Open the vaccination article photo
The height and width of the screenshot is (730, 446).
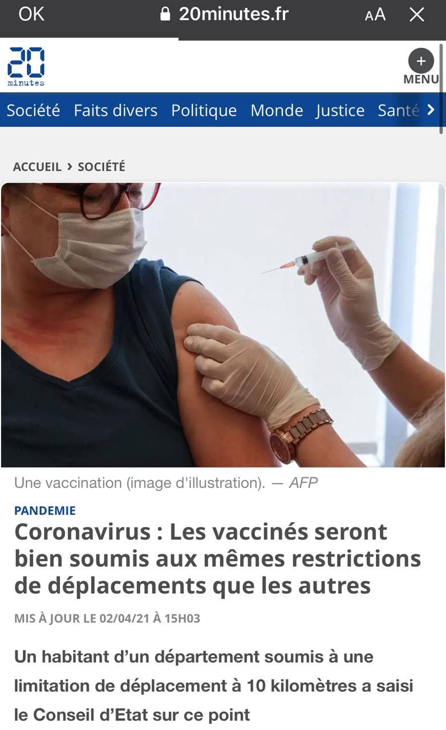pos(223,325)
